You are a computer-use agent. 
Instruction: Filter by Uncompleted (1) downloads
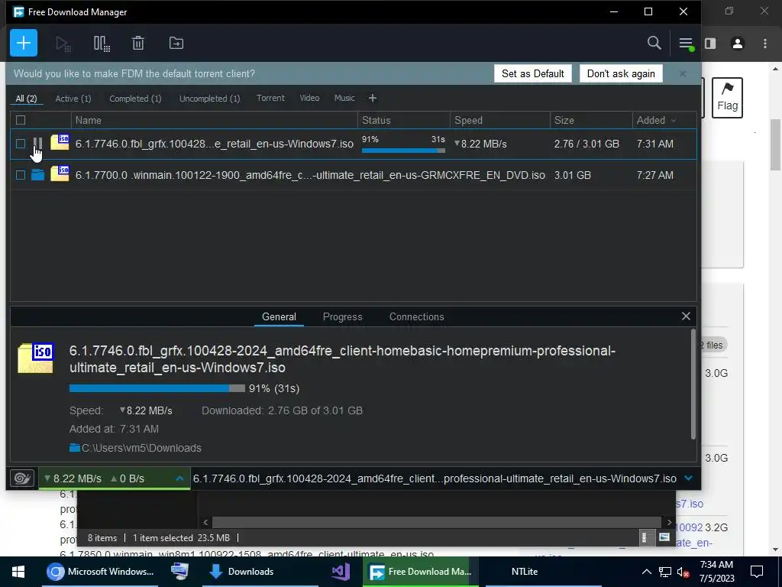209,99
